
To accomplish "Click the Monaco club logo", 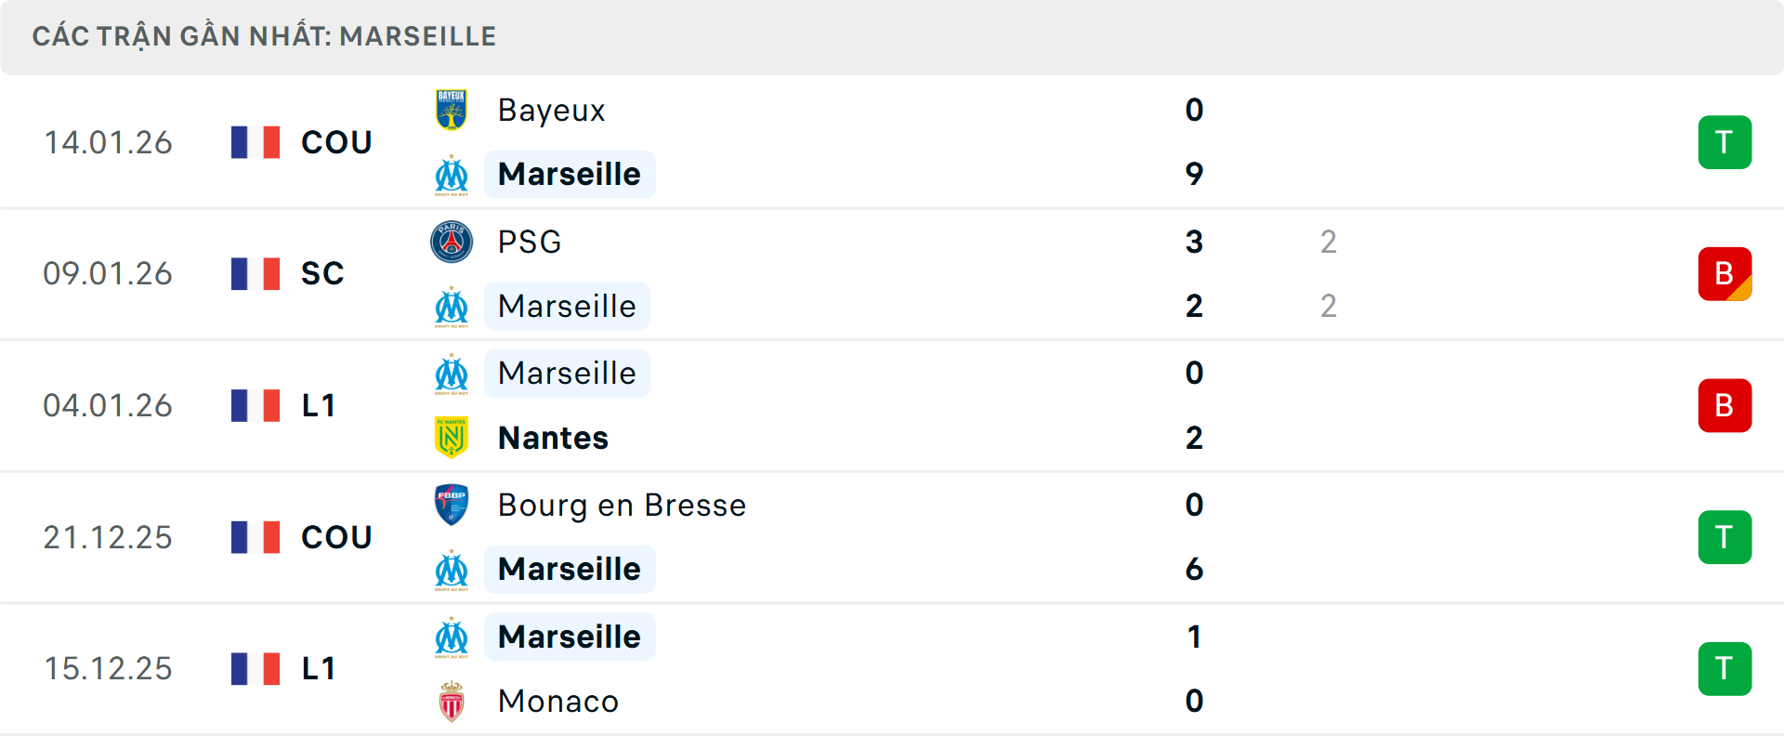I will (452, 702).
